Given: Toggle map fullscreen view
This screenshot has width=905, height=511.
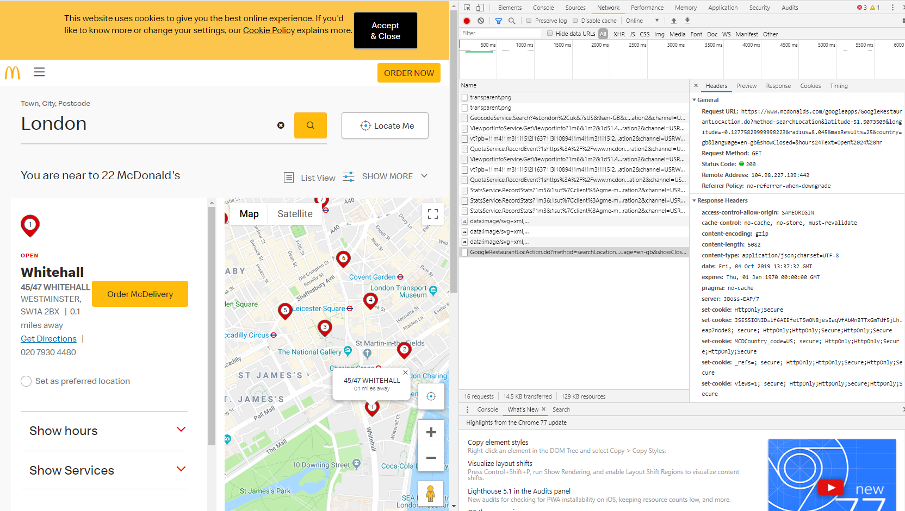Looking at the screenshot, I should [433, 214].
